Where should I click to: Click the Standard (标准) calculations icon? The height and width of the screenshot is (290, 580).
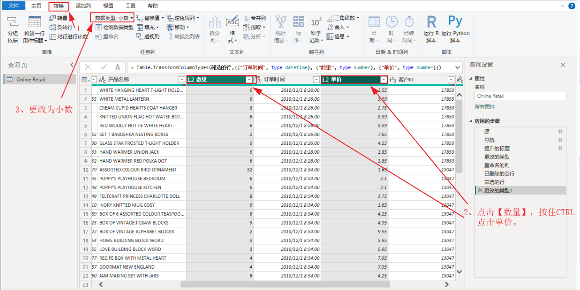coord(298,21)
